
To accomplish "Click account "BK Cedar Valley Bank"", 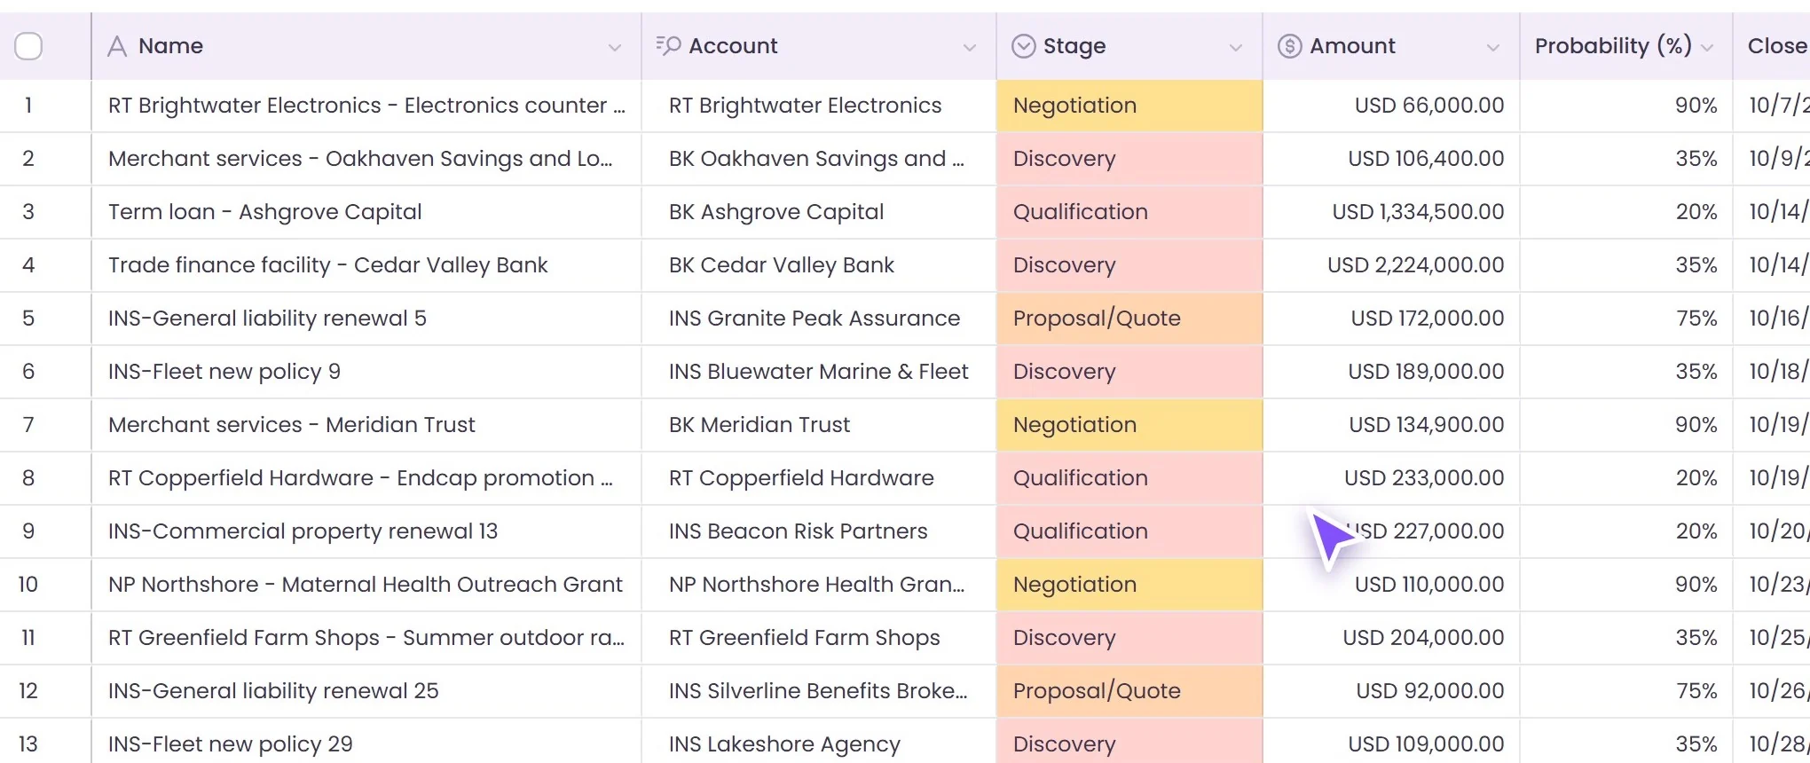I will (x=782, y=265).
